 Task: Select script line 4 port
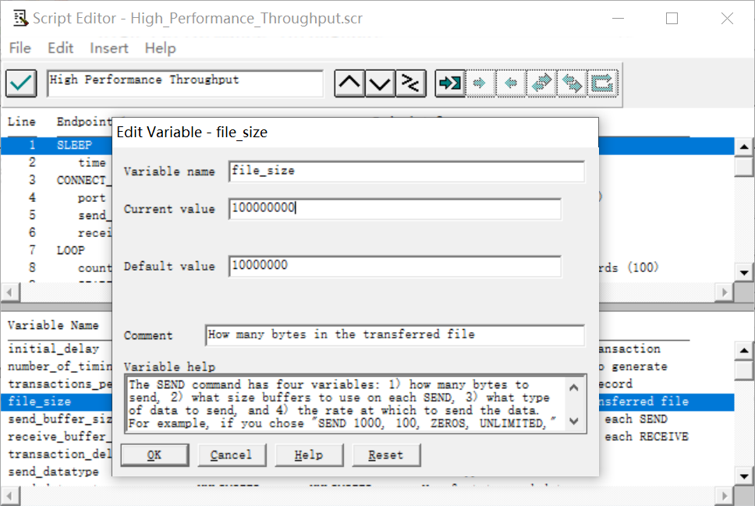(57, 198)
